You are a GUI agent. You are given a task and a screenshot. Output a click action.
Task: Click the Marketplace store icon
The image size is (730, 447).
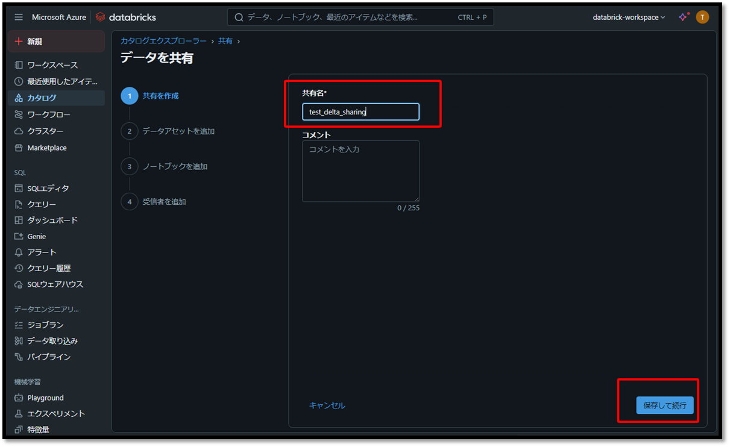[19, 148]
